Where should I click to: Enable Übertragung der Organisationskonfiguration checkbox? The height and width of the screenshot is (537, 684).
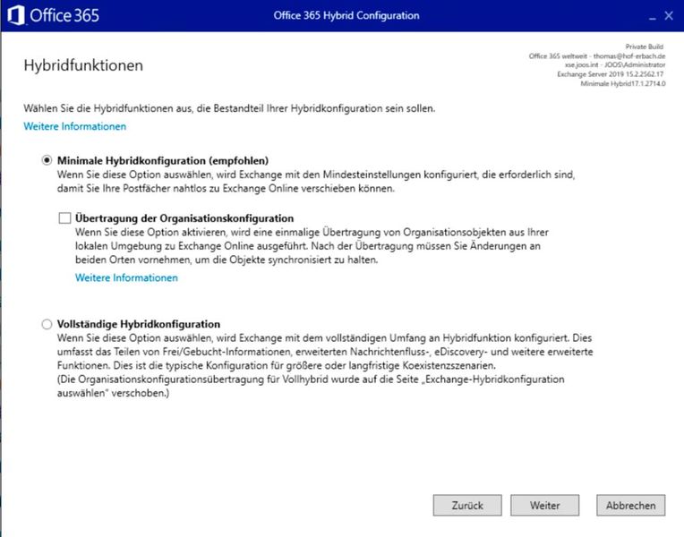65,217
